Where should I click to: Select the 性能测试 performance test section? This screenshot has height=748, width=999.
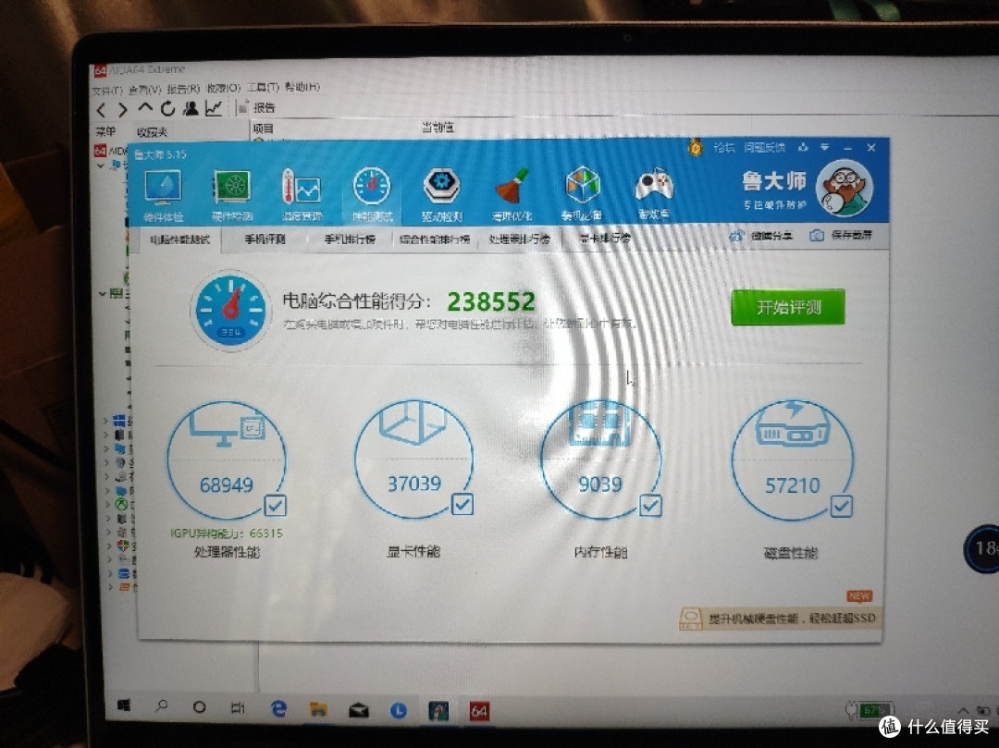pyautogui.click(x=372, y=195)
